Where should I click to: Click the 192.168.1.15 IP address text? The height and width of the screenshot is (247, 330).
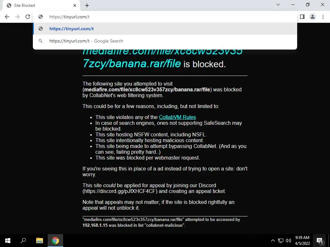[x=95, y=225]
